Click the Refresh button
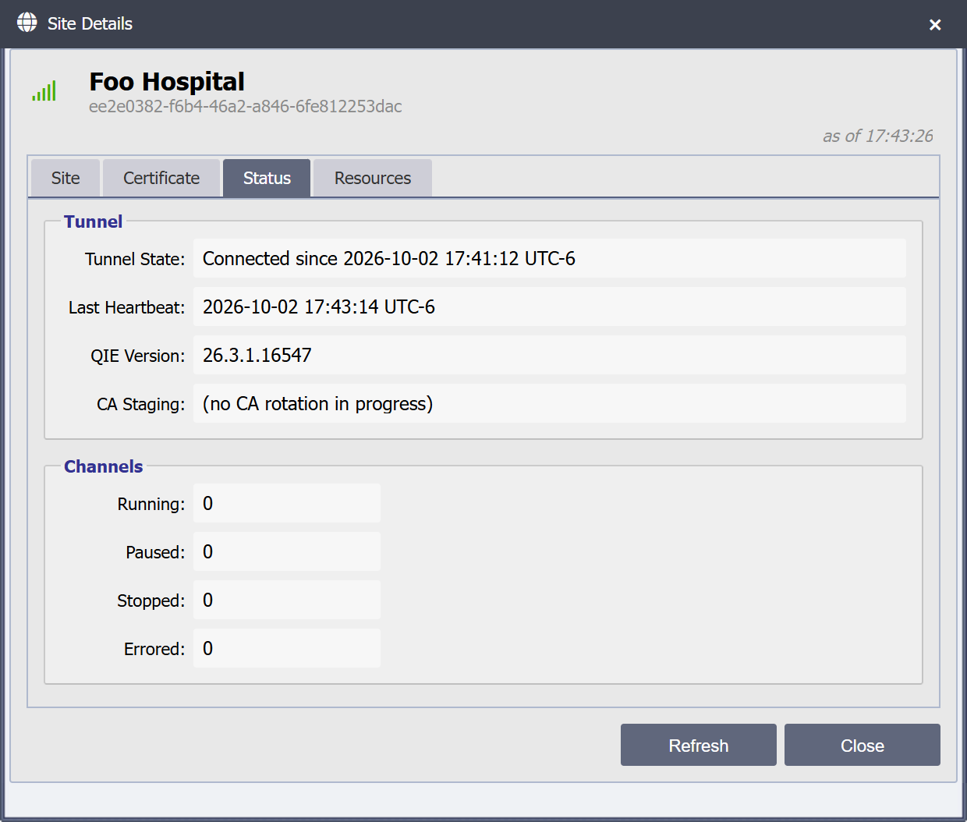 [699, 745]
